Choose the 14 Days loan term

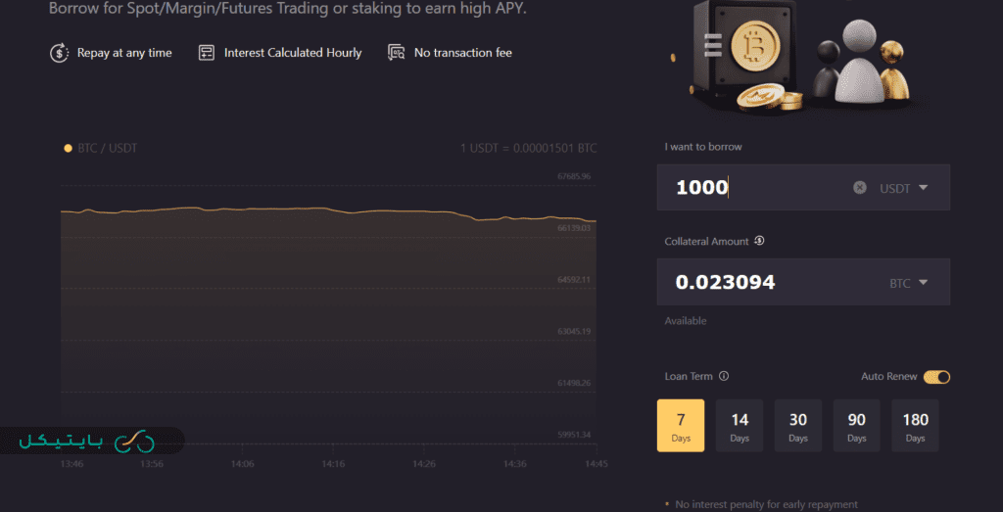740,426
